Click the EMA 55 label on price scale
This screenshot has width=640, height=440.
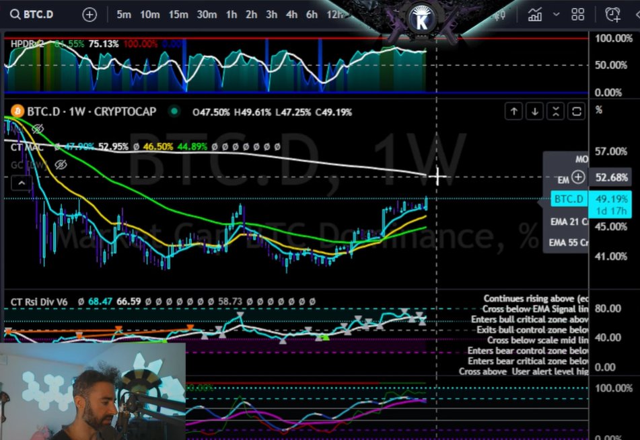(x=568, y=243)
